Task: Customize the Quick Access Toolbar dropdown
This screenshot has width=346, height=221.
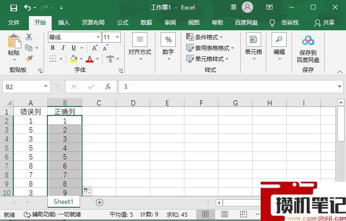Action: coord(61,8)
